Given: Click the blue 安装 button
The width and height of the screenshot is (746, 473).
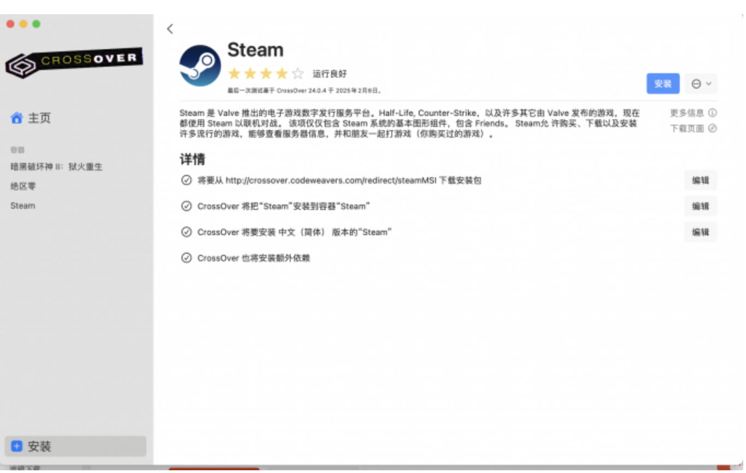Looking at the screenshot, I should (663, 84).
